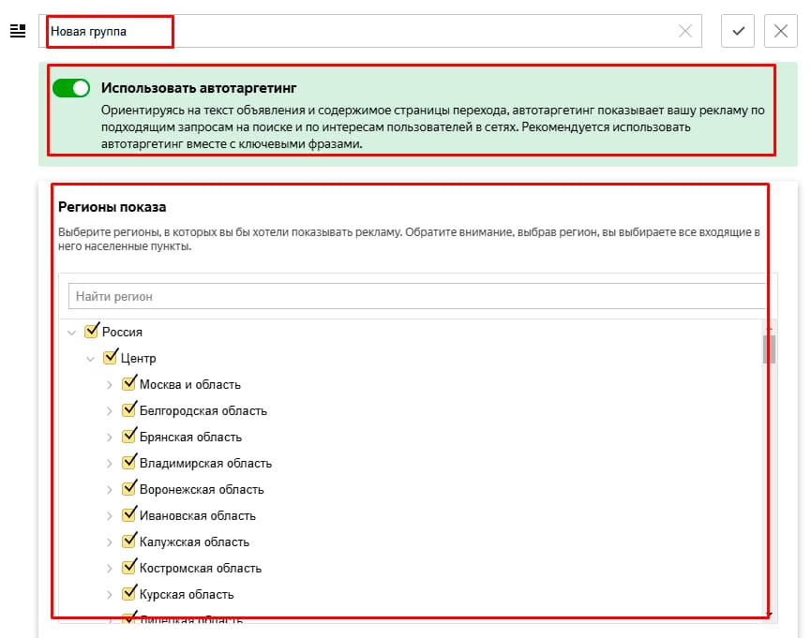Viewport: 811px width, 638px height.
Task: Expand Москва и область subregions
Action: coord(110,384)
